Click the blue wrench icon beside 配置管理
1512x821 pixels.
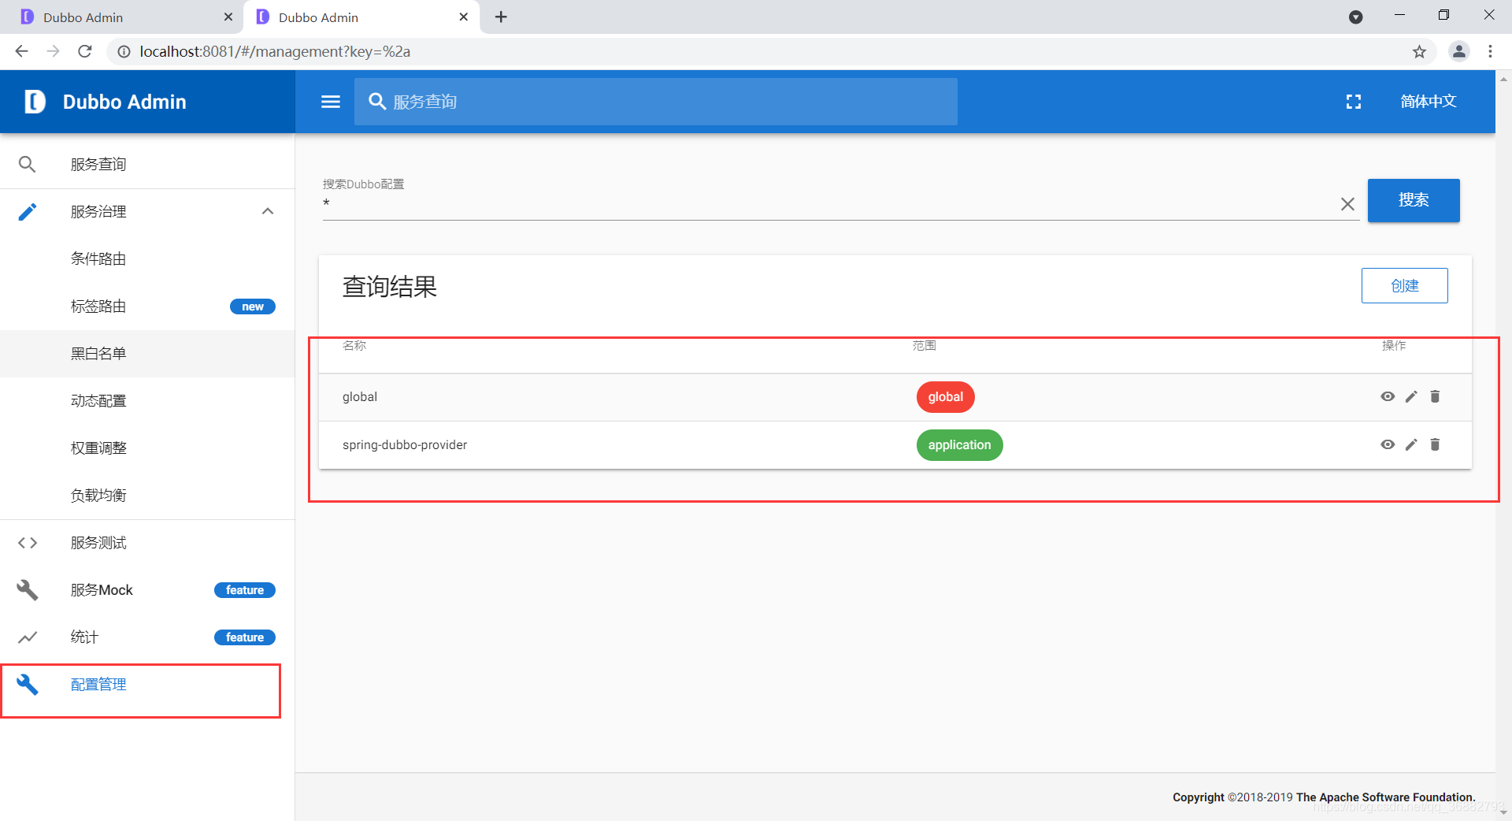click(28, 685)
